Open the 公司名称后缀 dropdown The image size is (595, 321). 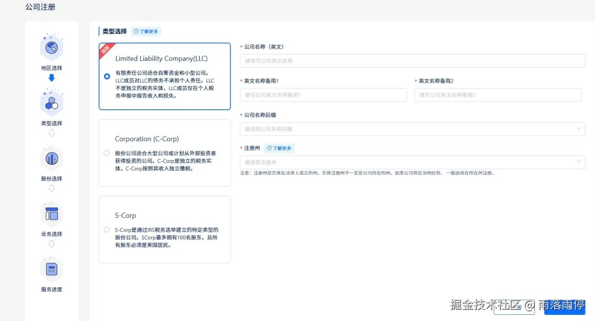[x=412, y=129]
